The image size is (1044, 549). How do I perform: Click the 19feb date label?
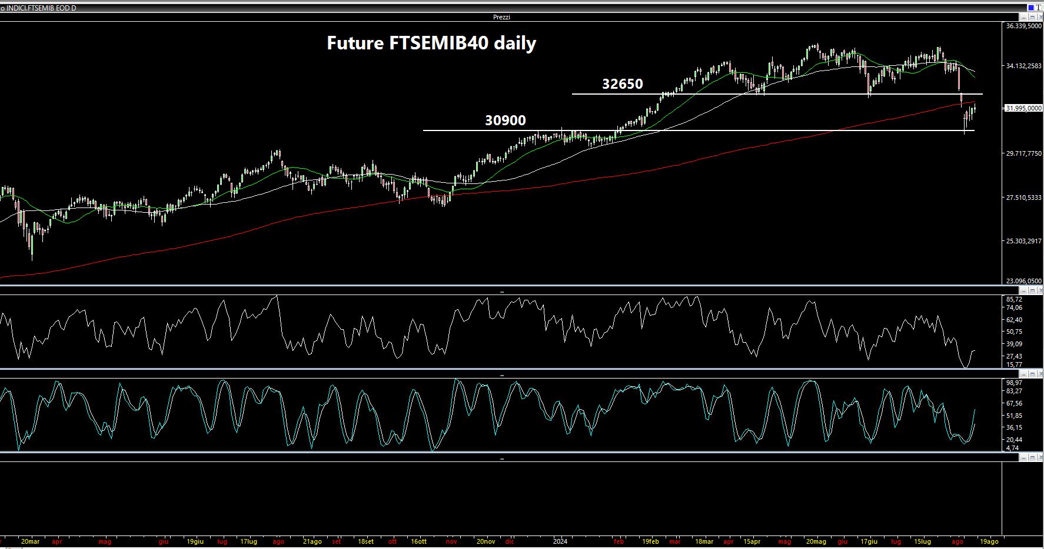coord(650,541)
